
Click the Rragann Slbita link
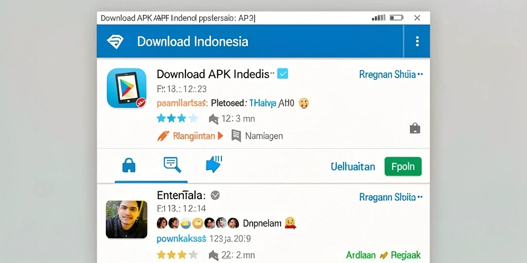click(391, 197)
